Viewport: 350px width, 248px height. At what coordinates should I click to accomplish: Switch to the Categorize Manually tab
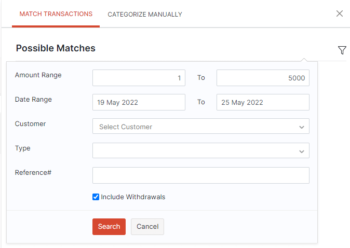point(145,15)
